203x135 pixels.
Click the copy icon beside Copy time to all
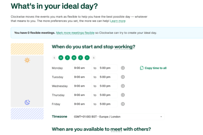point(142,68)
